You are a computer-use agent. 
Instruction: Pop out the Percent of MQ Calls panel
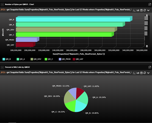[x=150, y=67]
